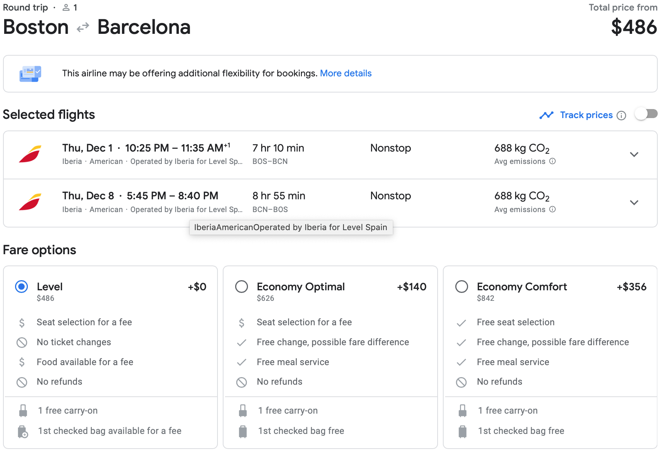This screenshot has width=666, height=455.
Task: Choose the Economy Optimal fare radio button
Action: pos(242,287)
